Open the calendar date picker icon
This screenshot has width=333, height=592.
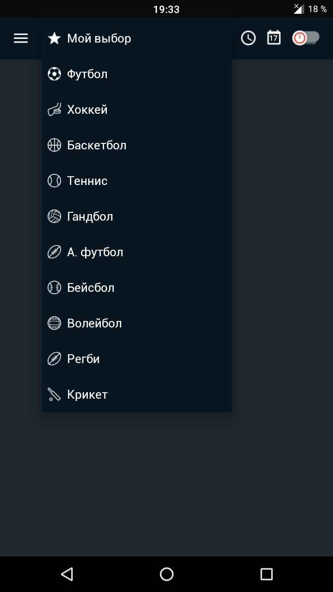[274, 38]
